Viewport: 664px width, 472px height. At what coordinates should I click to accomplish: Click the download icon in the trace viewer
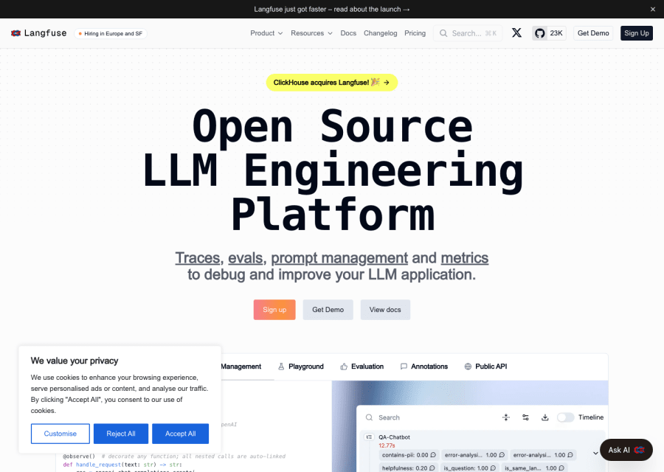tap(545, 417)
